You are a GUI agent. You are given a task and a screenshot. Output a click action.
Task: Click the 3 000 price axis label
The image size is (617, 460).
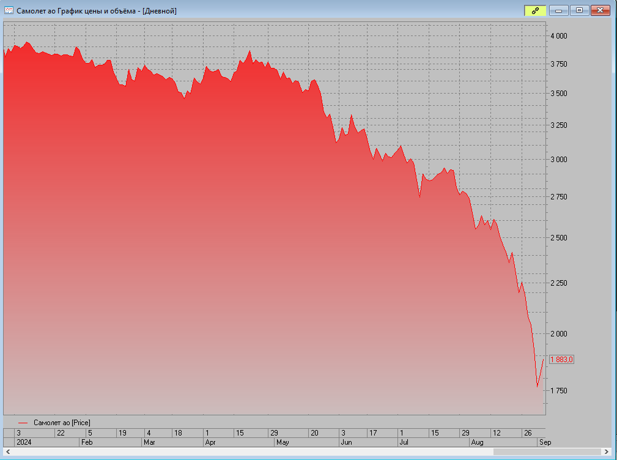coord(559,160)
